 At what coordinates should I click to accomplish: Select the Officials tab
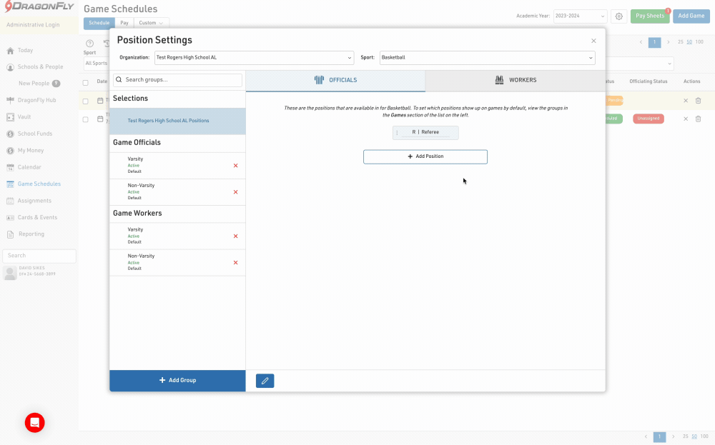(335, 81)
